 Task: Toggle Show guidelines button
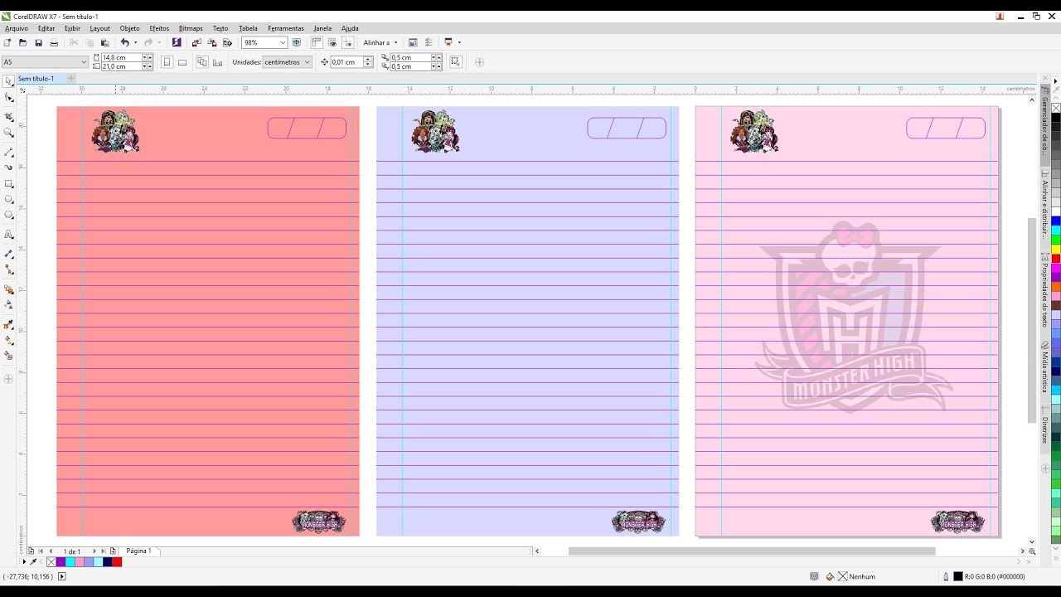[x=348, y=42]
